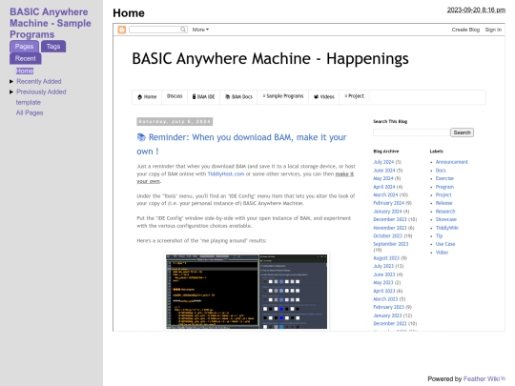Click the orange Blogger logo icon
Image resolution: width=515 pixels, height=386 pixels.
coord(121,30)
